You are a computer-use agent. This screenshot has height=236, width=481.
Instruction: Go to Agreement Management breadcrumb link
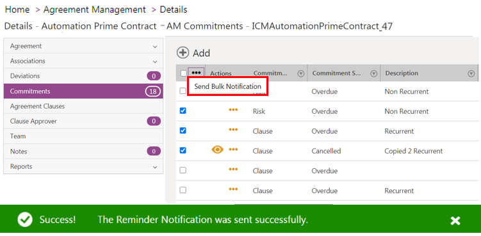pos(95,10)
